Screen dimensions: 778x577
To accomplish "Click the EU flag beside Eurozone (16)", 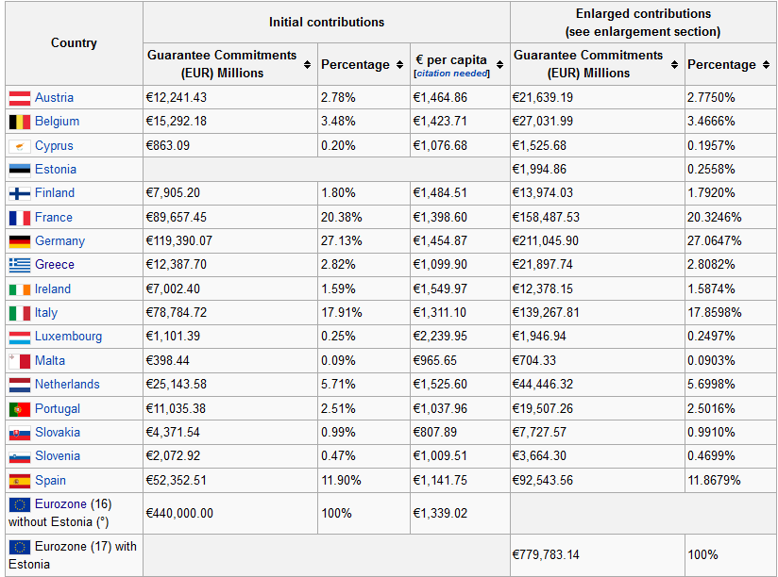I will 20,504.
